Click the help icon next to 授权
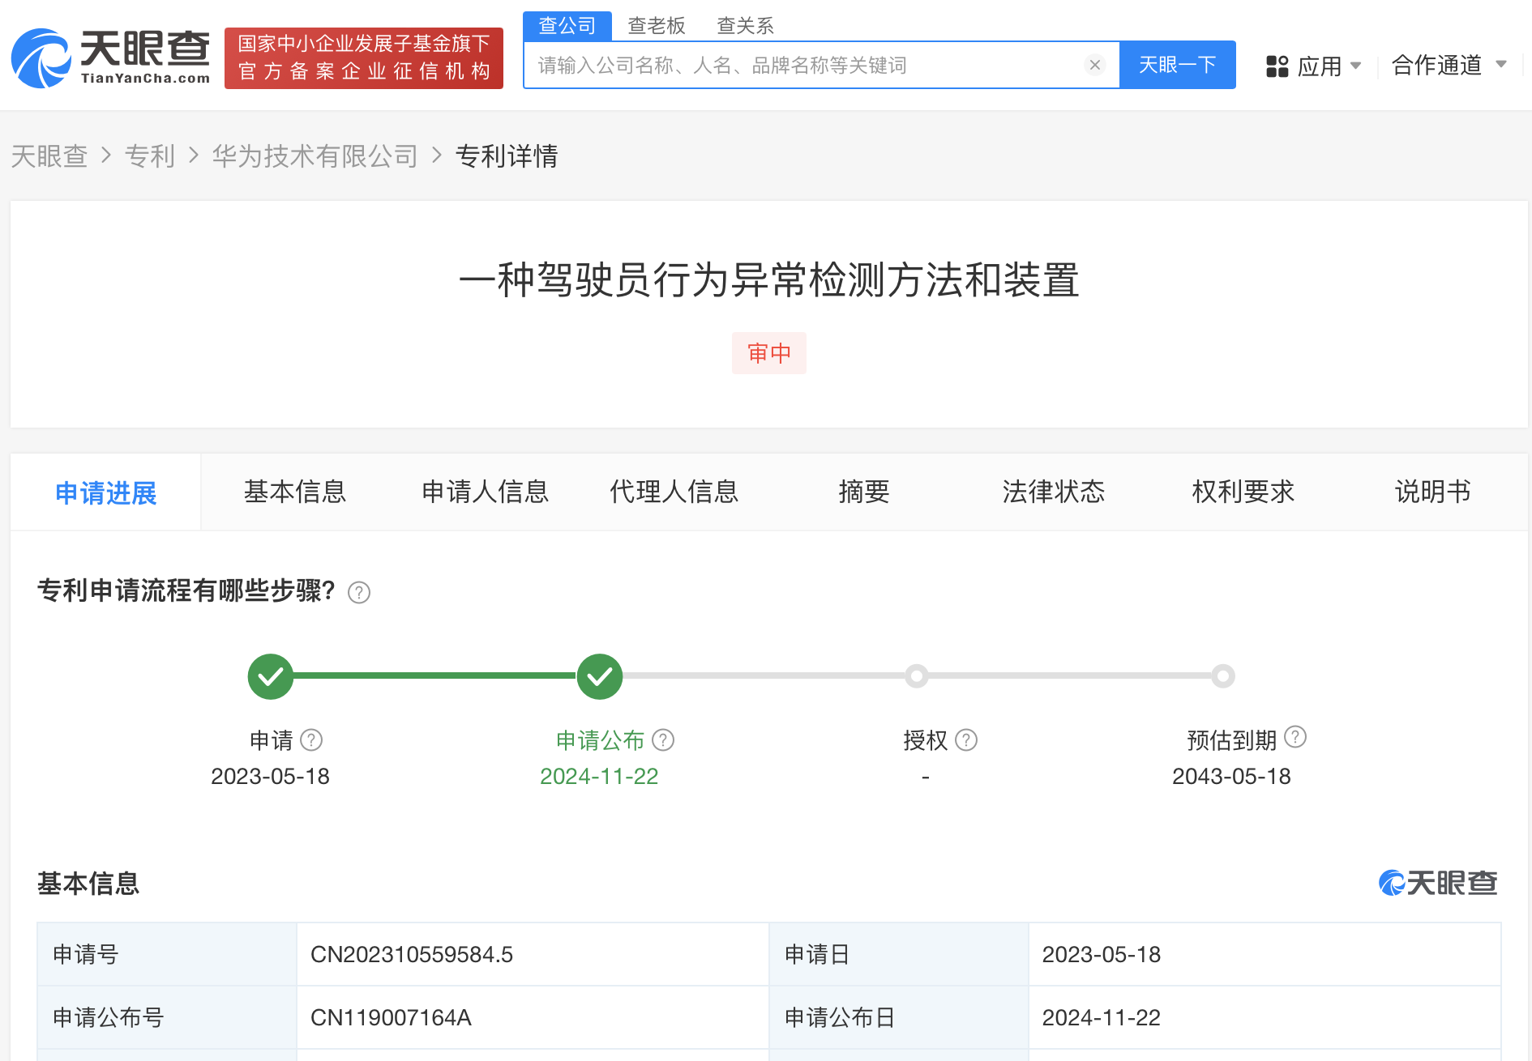 coord(966,739)
